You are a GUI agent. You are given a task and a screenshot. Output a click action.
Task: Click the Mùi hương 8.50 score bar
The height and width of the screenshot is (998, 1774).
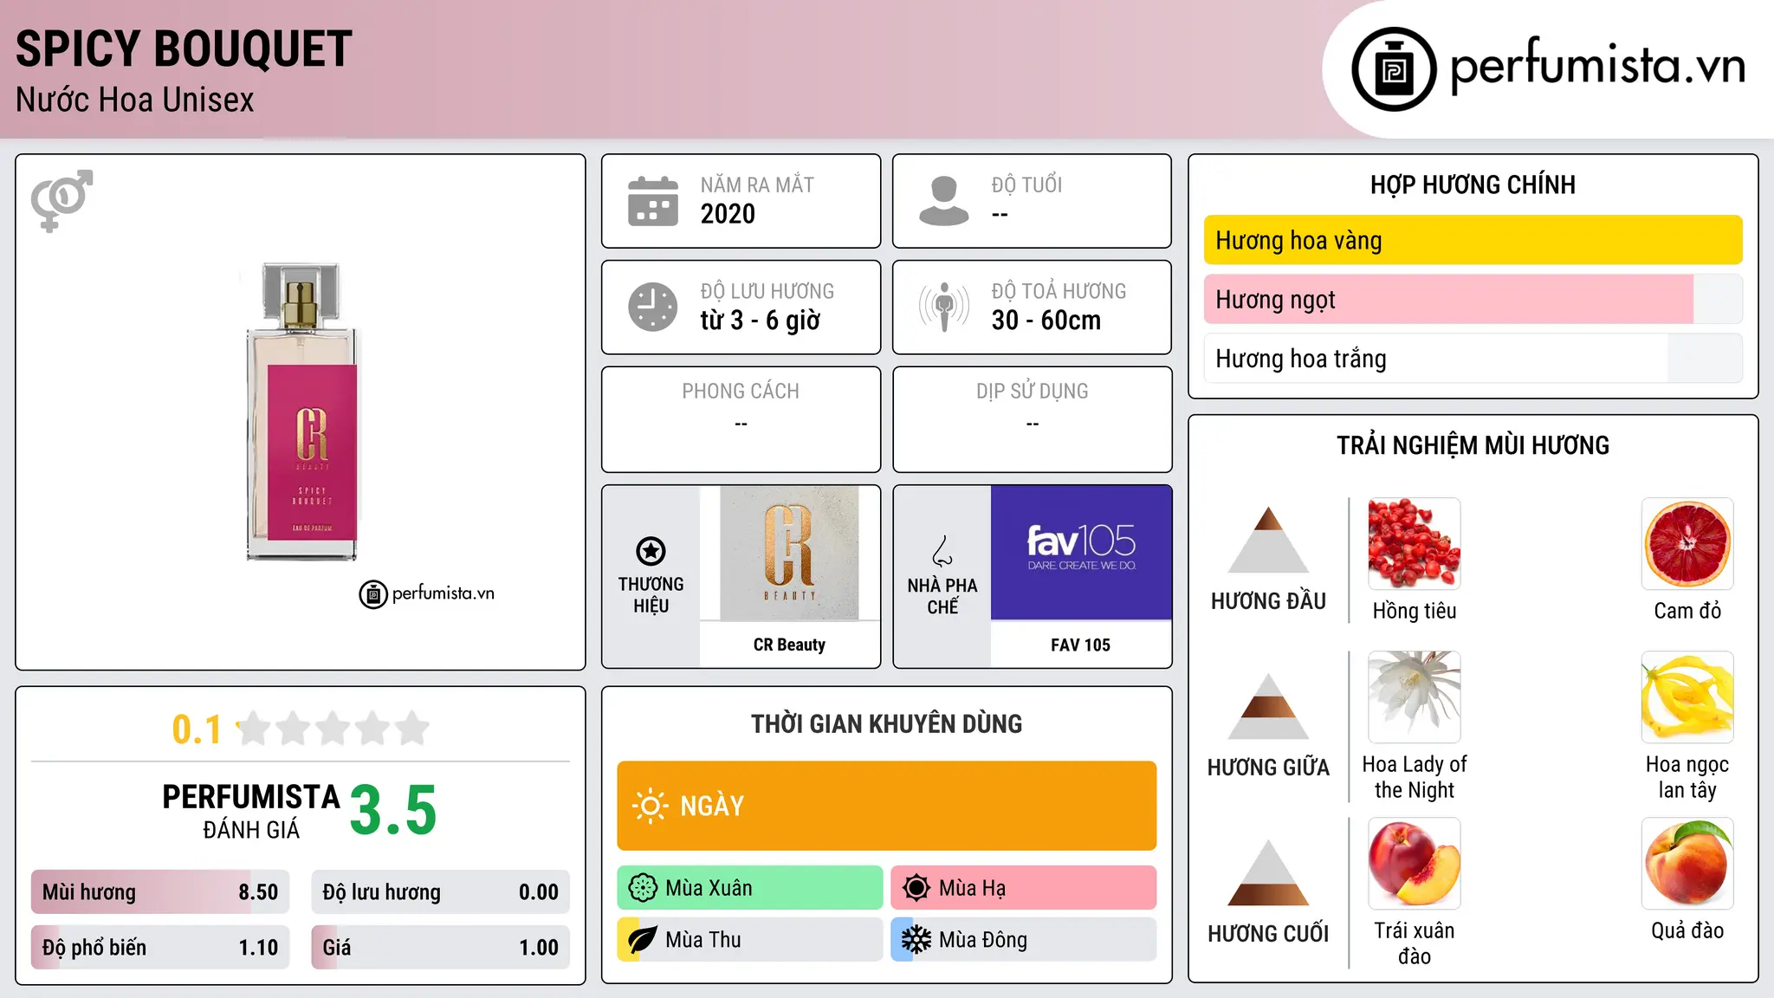(x=160, y=892)
